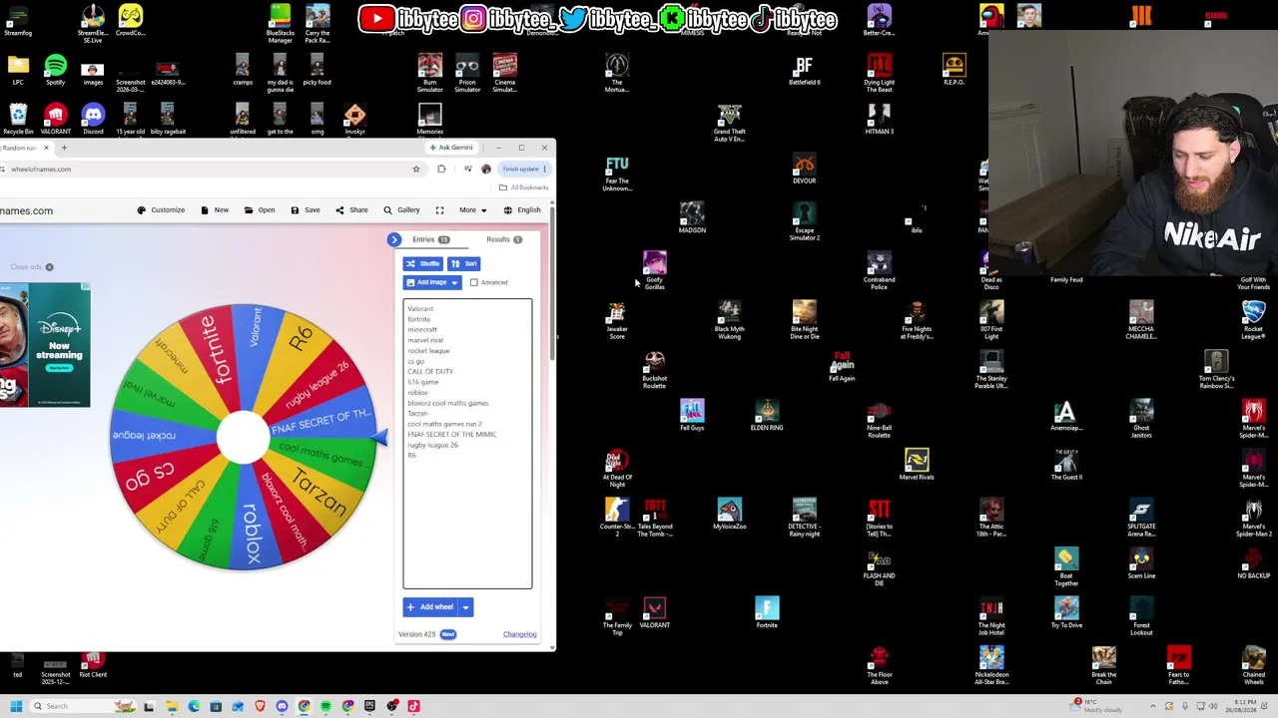The width and height of the screenshot is (1278, 718).
Task: Select the Riot Client desktop icon
Action: pyautogui.click(x=93, y=662)
